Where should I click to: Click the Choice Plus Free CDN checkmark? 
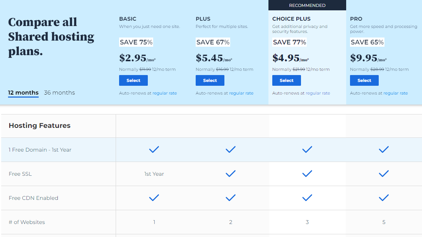click(307, 198)
